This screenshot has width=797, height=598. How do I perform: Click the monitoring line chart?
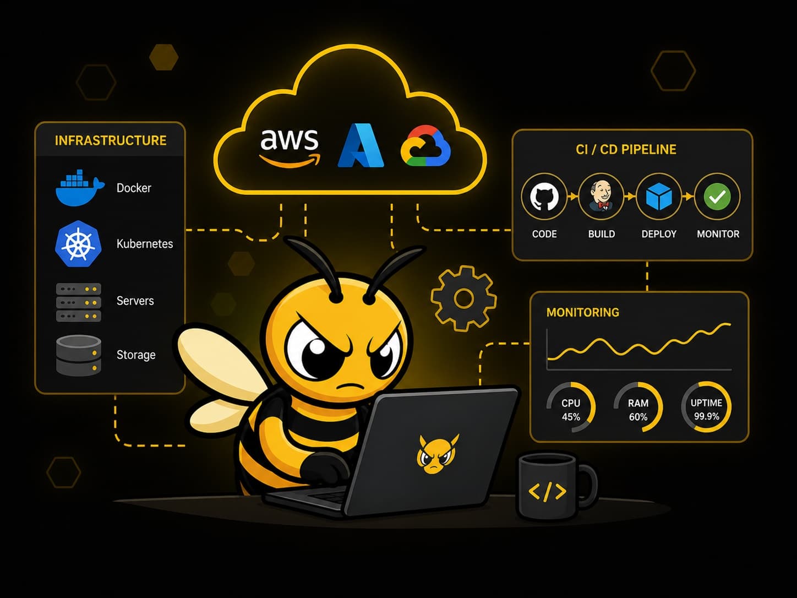pos(639,347)
